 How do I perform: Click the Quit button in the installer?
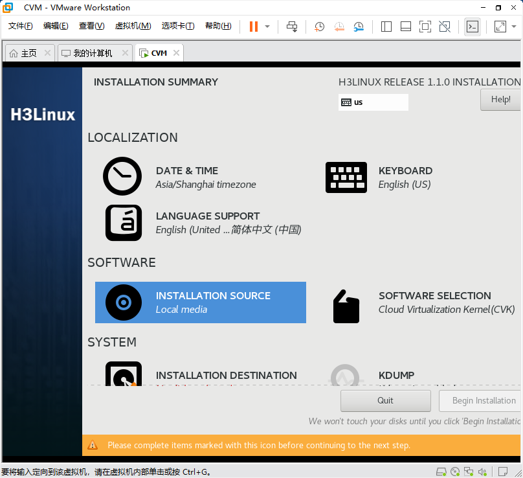click(x=385, y=400)
